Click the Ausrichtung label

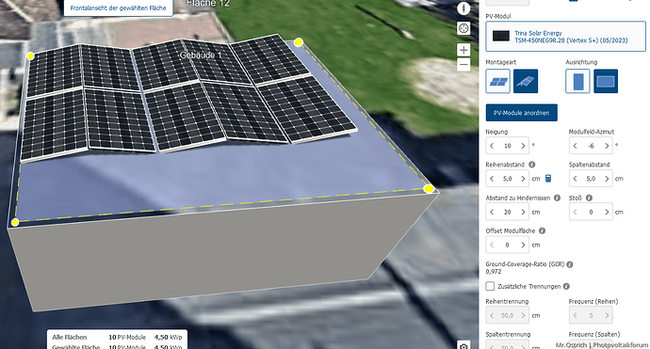(581, 62)
